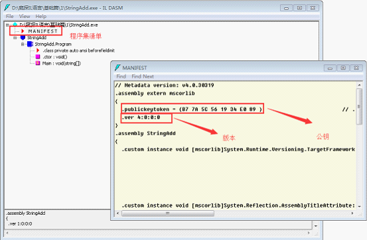Click the IL DASM main window title icon
Viewport: 367px width, 240px height.
tap(7, 7)
